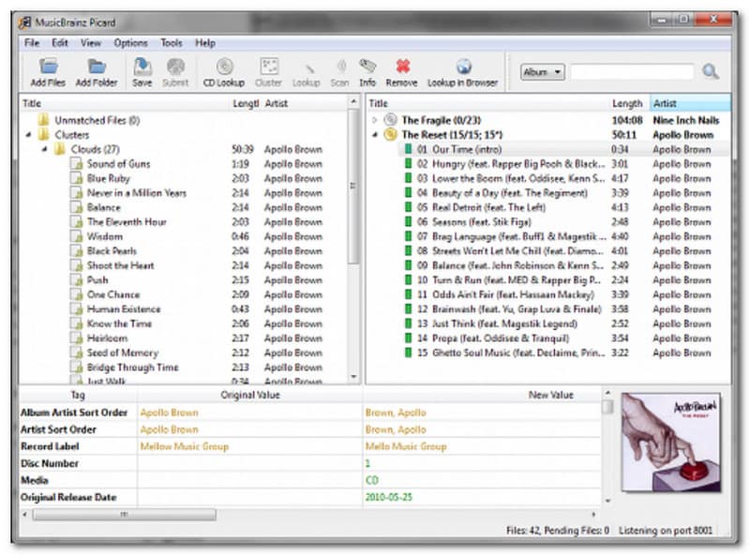Collapse the Clusters tree node

click(29, 135)
